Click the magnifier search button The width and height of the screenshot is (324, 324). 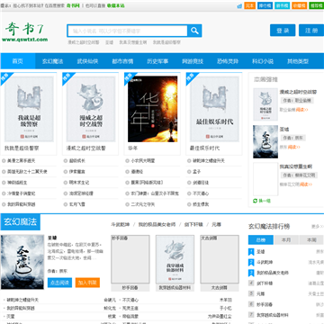(x=194, y=31)
